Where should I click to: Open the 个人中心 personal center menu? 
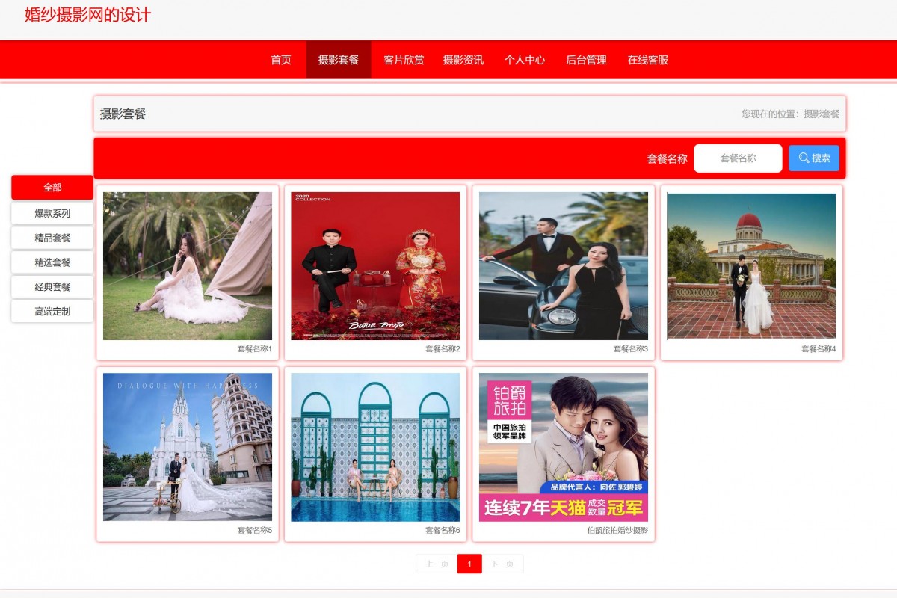click(x=525, y=59)
